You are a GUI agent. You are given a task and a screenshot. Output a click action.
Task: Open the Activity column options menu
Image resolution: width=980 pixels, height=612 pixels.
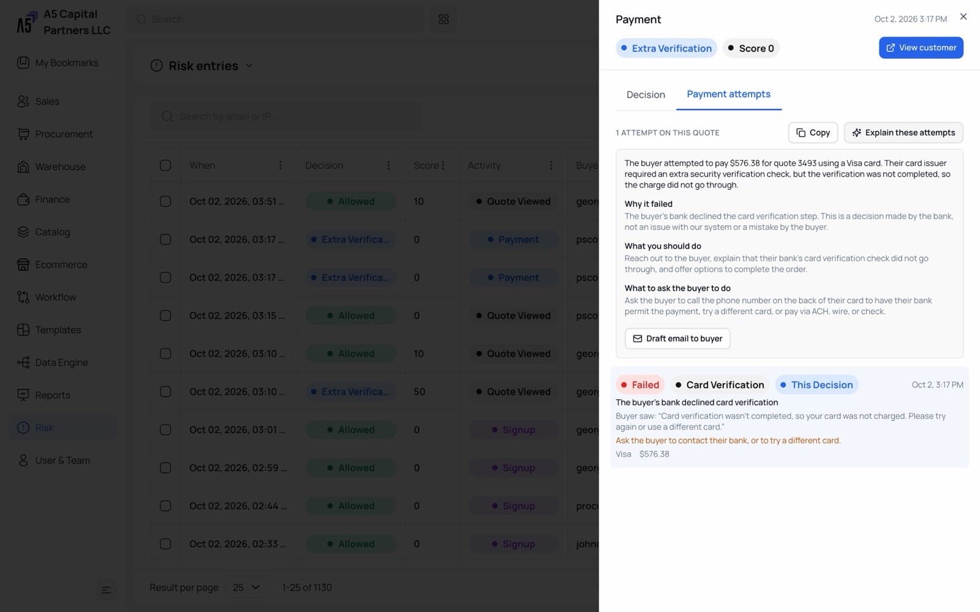tap(551, 165)
